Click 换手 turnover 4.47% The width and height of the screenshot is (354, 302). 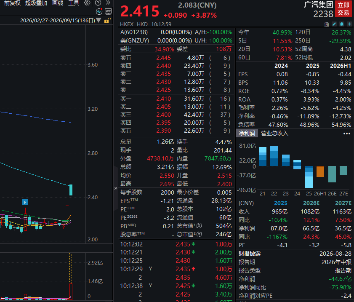223,142
